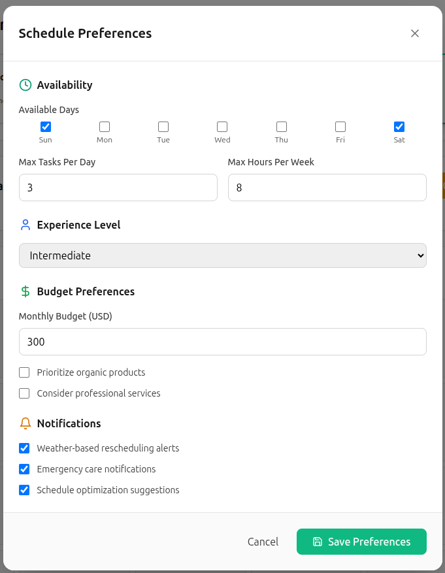
Task: Click the floppy disk save icon
Action: [x=318, y=542]
